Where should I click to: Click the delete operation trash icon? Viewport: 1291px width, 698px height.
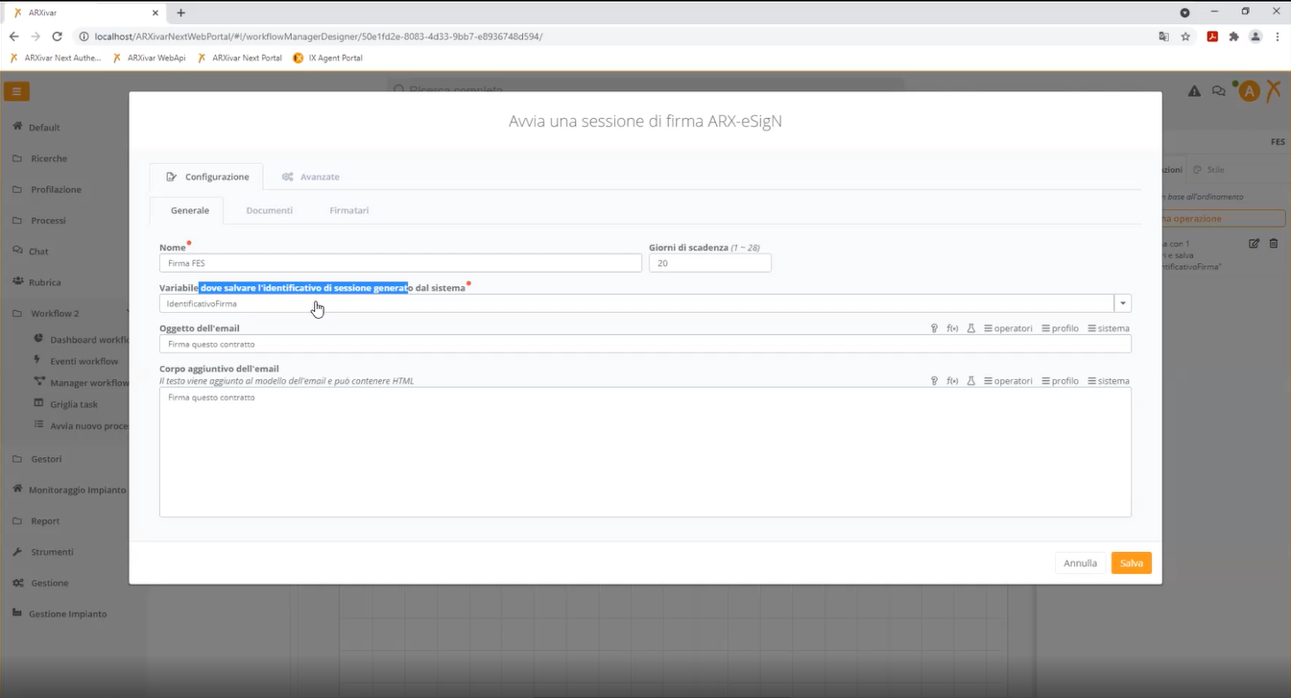(x=1274, y=244)
